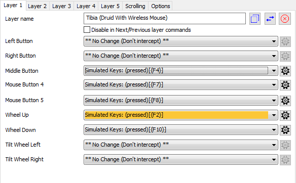Viewport: 296px width, 183px height.
Task: Expand the Right Button action dropdown
Action: coord(181,56)
